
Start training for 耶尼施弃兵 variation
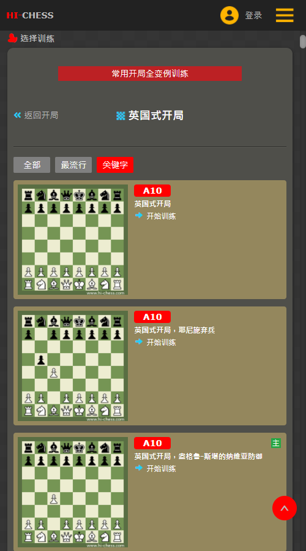click(161, 342)
